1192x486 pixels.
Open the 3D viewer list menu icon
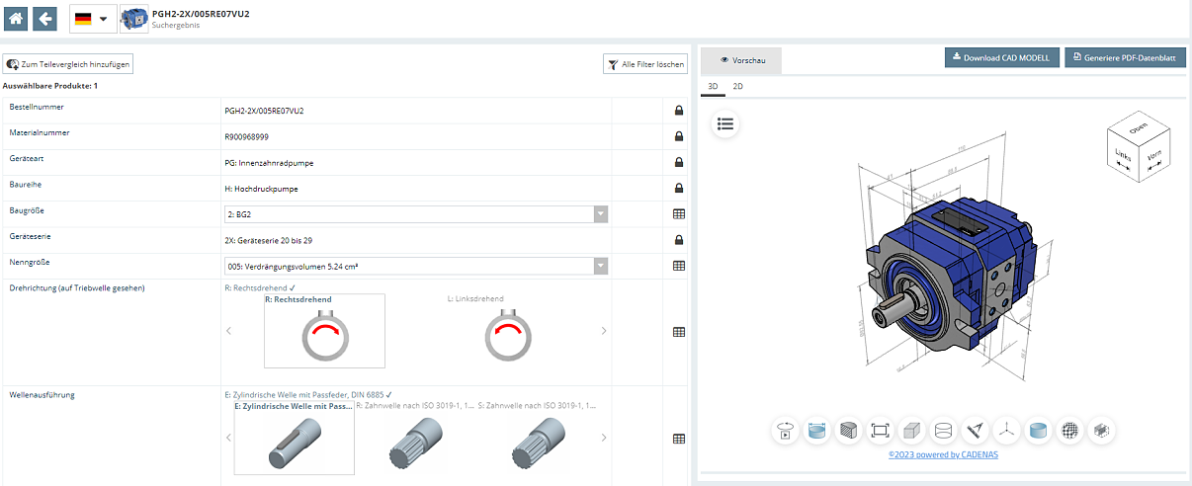[x=725, y=123]
